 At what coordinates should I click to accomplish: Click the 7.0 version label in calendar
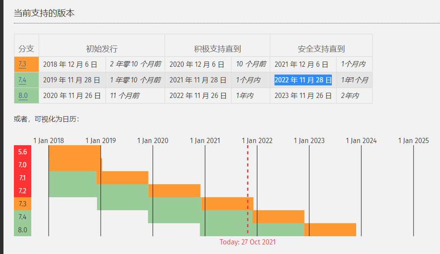point(23,165)
